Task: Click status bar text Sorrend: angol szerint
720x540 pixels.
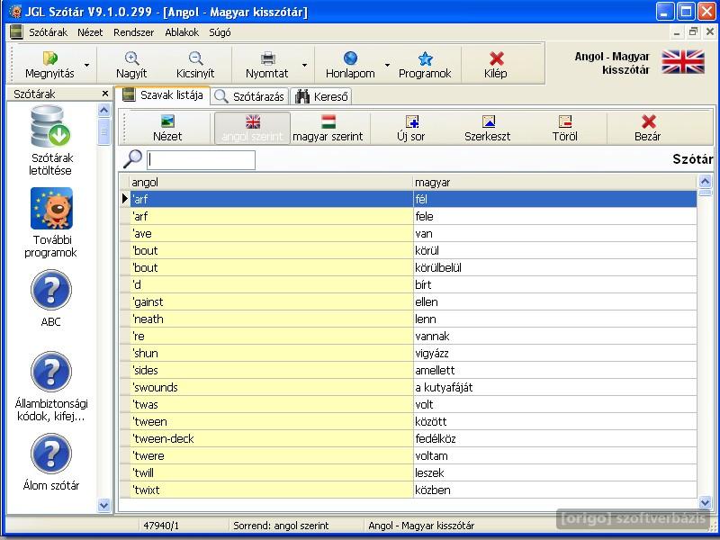Action: (281, 526)
